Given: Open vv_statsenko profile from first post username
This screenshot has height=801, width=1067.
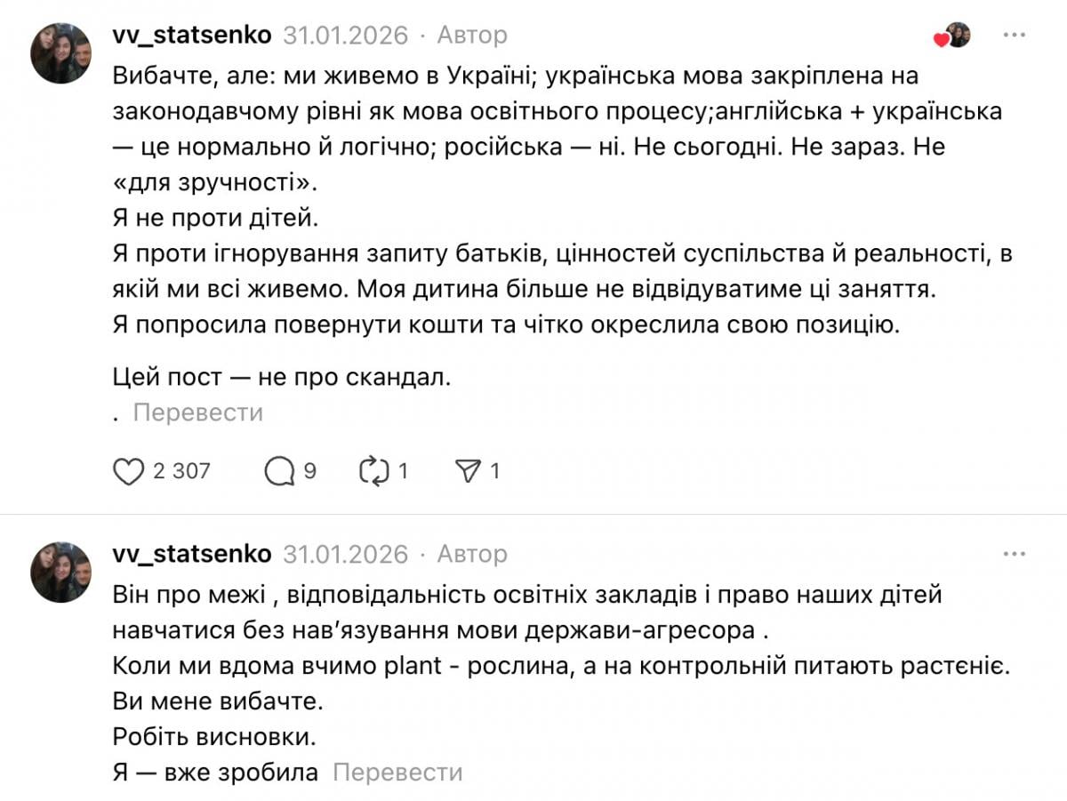Looking at the screenshot, I should click(189, 34).
